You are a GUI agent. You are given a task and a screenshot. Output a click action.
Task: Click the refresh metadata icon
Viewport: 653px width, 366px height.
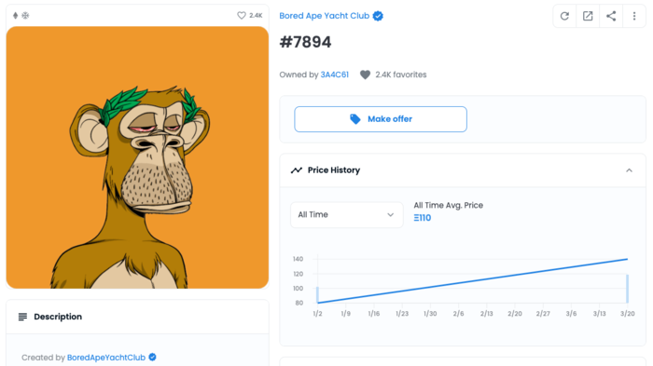click(564, 16)
